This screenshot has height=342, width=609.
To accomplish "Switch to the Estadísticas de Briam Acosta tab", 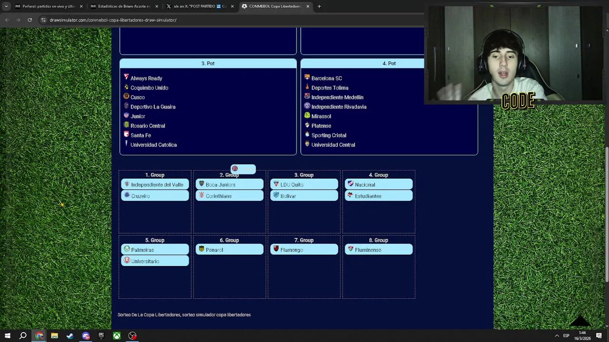I will coord(124,6).
